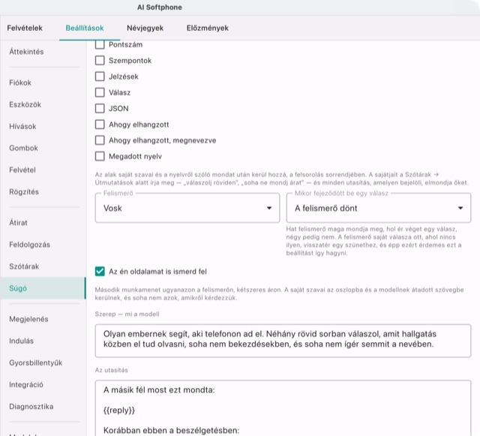Select the Súgó sidebar item
Image resolution: width=480 pixels, height=436 pixels.
43,288
